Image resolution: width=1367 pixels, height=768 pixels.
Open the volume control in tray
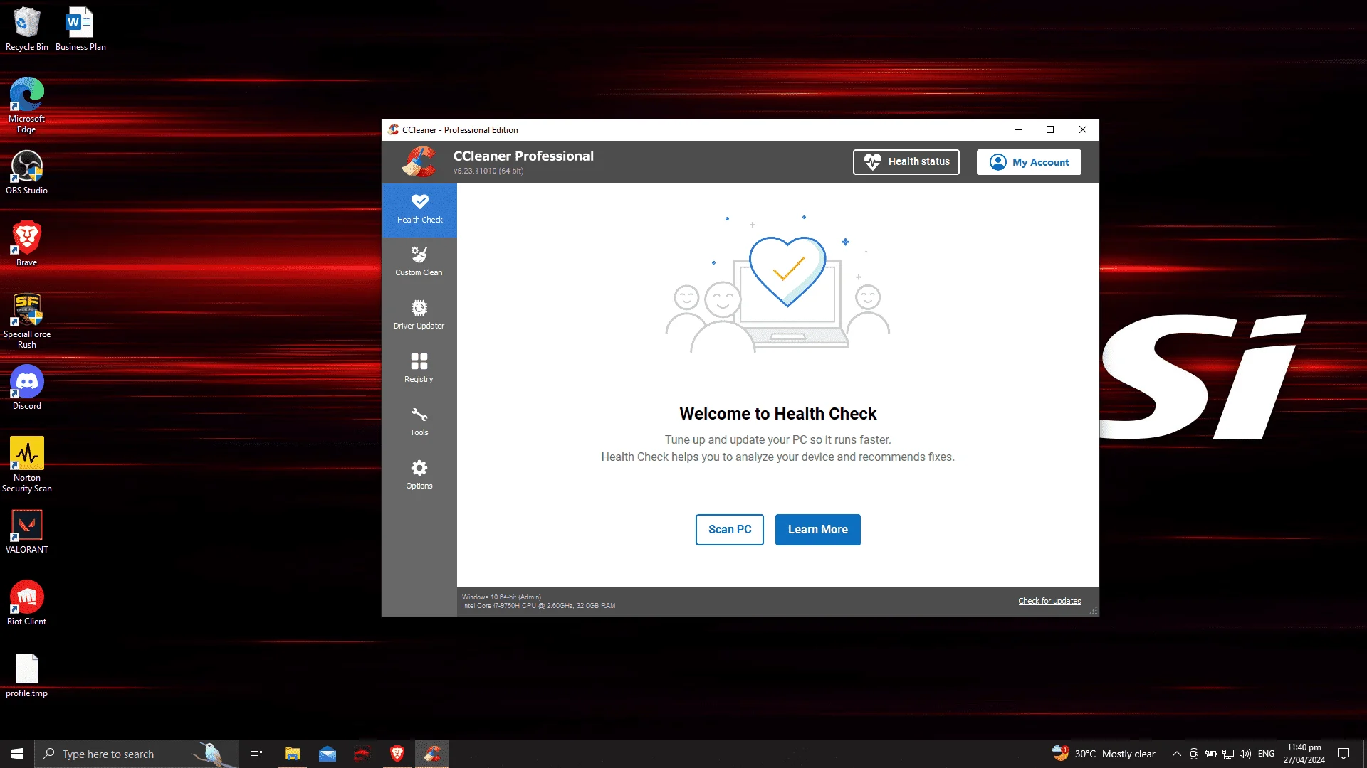(x=1245, y=754)
